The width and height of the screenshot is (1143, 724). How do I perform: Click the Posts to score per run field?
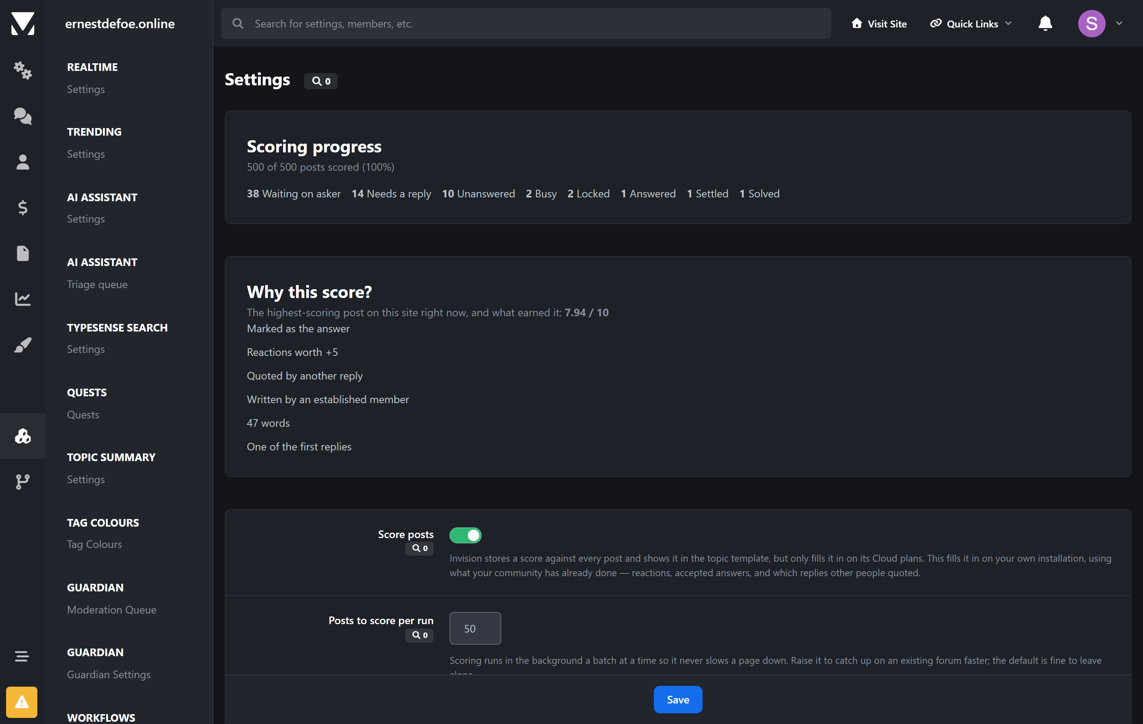[475, 628]
